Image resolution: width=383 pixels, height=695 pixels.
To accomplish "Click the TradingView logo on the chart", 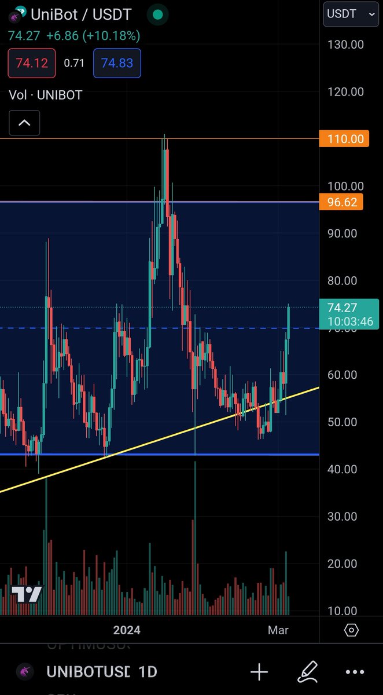I will point(27,594).
